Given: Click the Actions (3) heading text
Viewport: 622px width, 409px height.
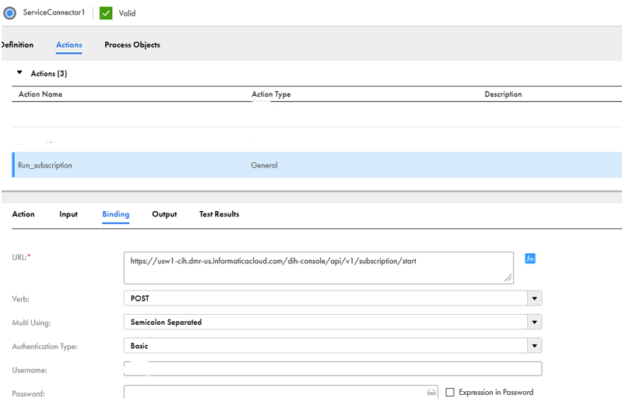Looking at the screenshot, I should pos(49,73).
